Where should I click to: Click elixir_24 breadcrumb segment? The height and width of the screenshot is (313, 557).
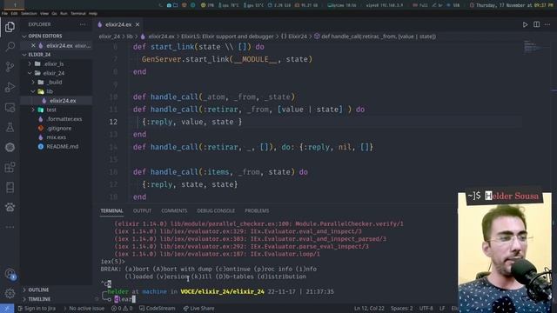click(110, 37)
